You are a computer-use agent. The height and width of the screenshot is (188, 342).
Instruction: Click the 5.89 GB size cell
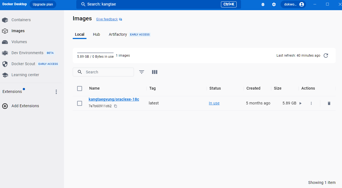[x=289, y=103]
